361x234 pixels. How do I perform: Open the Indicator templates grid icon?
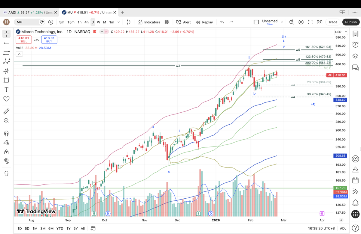167,22
